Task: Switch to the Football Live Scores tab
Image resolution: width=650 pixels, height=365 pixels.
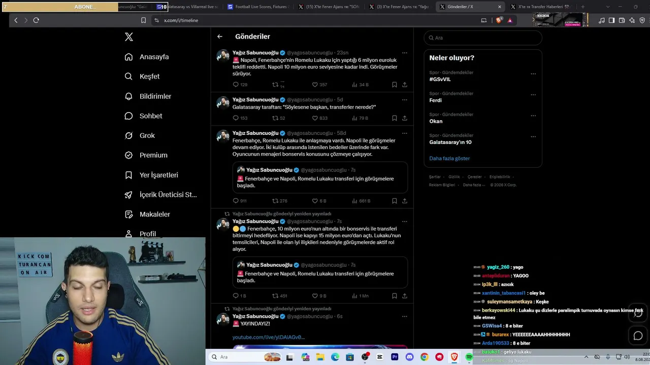Action: (x=258, y=7)
